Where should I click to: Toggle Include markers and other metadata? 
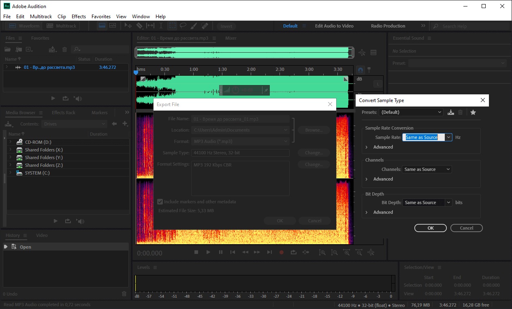pyautogui.click(x=160, y=202)
